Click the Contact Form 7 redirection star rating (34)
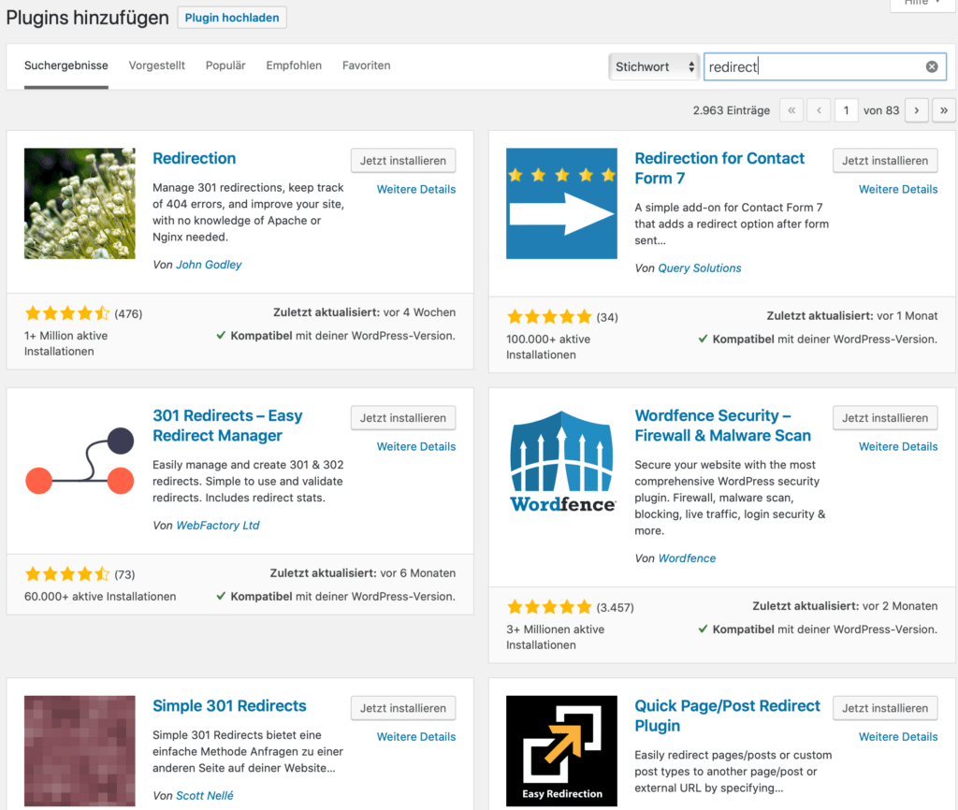Viewport: 958px width, 810px height. [x=549, y=317]
